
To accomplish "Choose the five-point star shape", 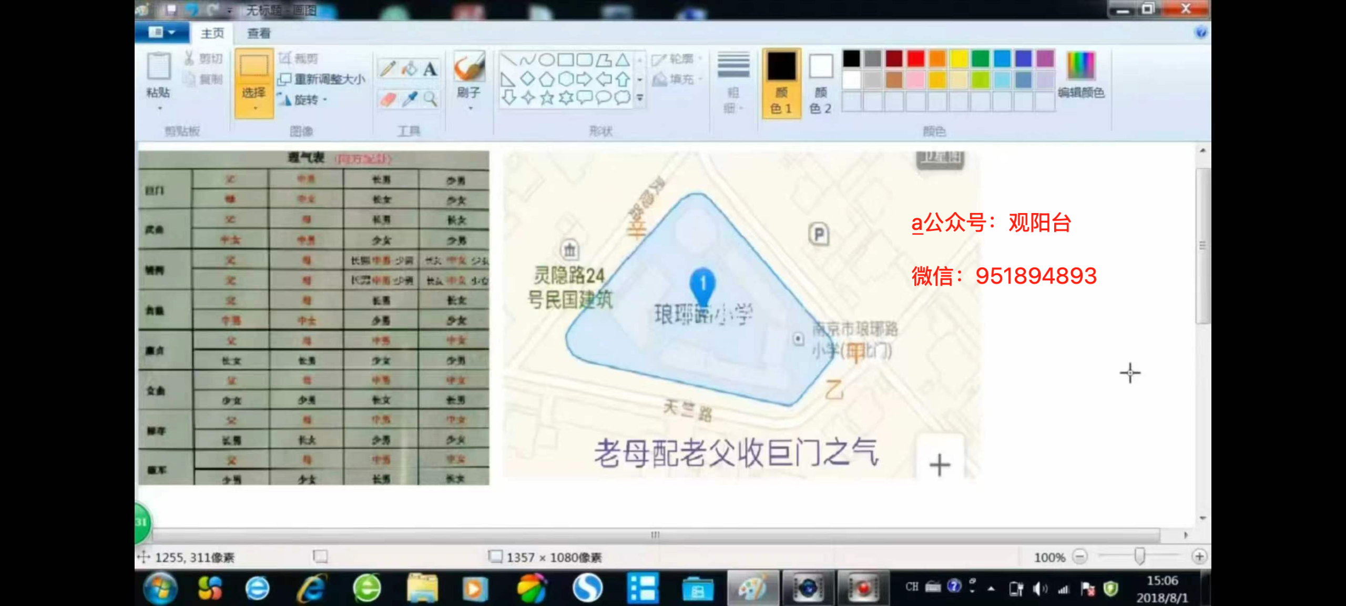I will click(x=547, y=98).
